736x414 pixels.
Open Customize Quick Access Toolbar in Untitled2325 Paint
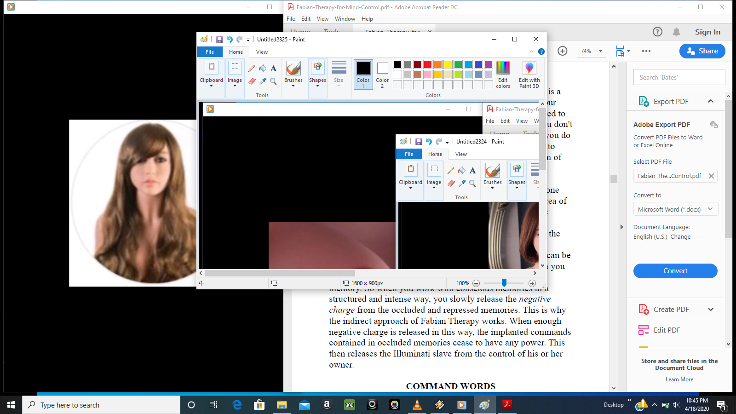[x=248, y=40]
